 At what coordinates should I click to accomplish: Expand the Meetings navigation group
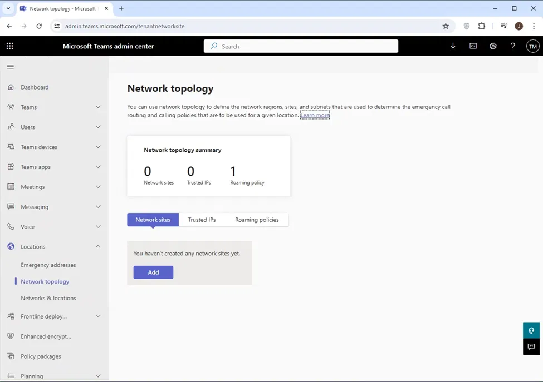98,187
